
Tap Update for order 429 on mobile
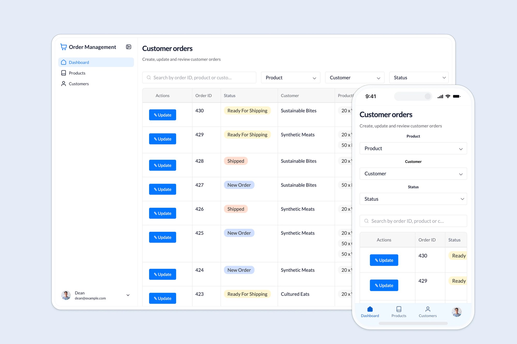click(x=384, y=285)
